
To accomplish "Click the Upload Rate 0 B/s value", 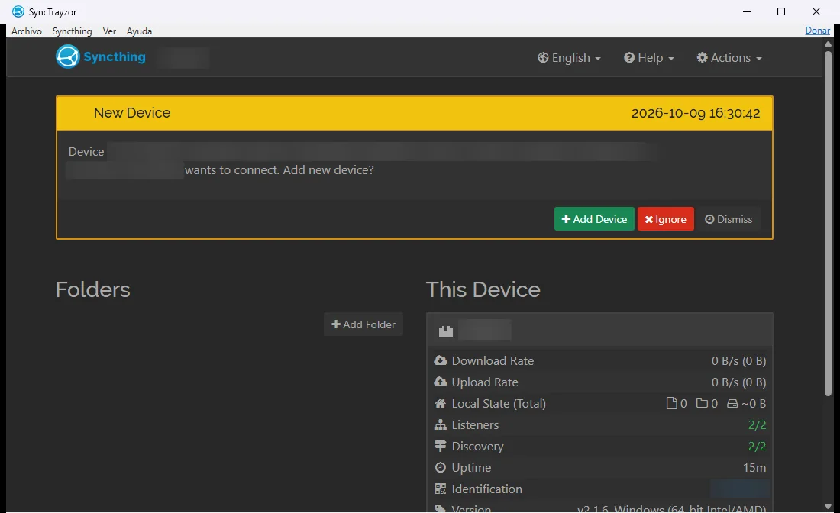I will tap(738, 382).
